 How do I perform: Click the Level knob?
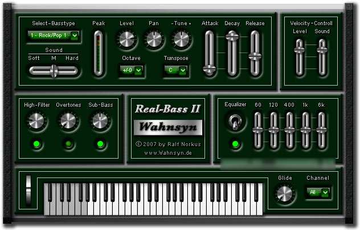coord(126,39)
